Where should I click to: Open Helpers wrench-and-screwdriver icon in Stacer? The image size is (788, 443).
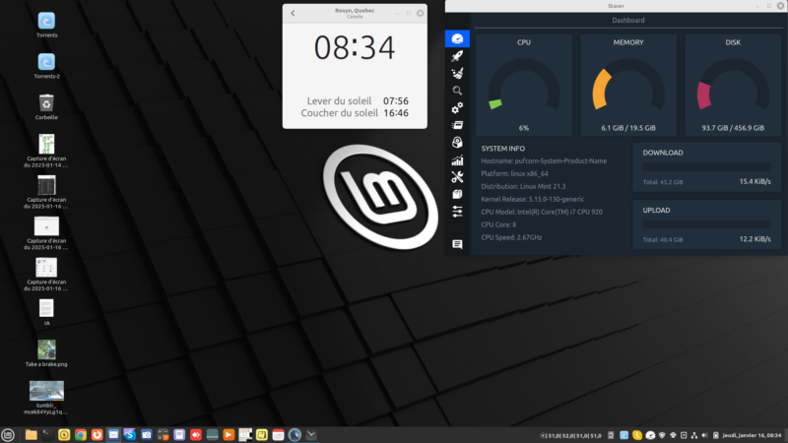[457, 177]
